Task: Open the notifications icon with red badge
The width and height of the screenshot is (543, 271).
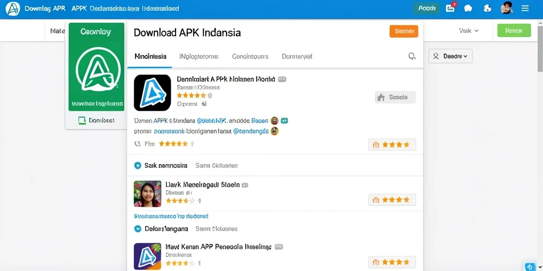Action: (450, 8)
